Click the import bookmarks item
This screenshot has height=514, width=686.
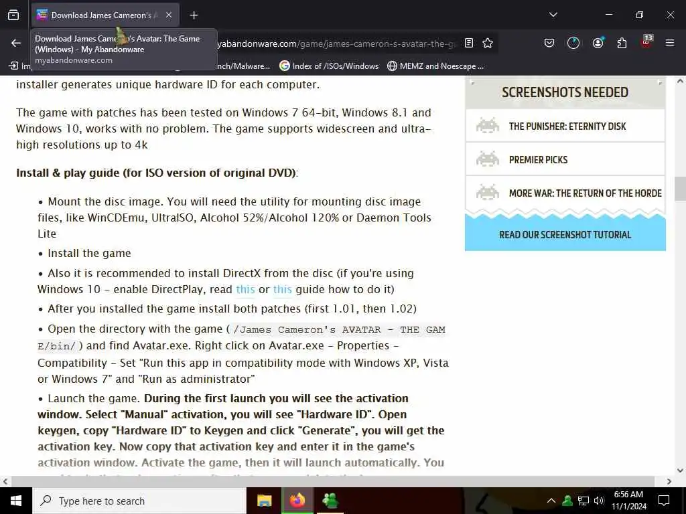[x=19, y=66]
